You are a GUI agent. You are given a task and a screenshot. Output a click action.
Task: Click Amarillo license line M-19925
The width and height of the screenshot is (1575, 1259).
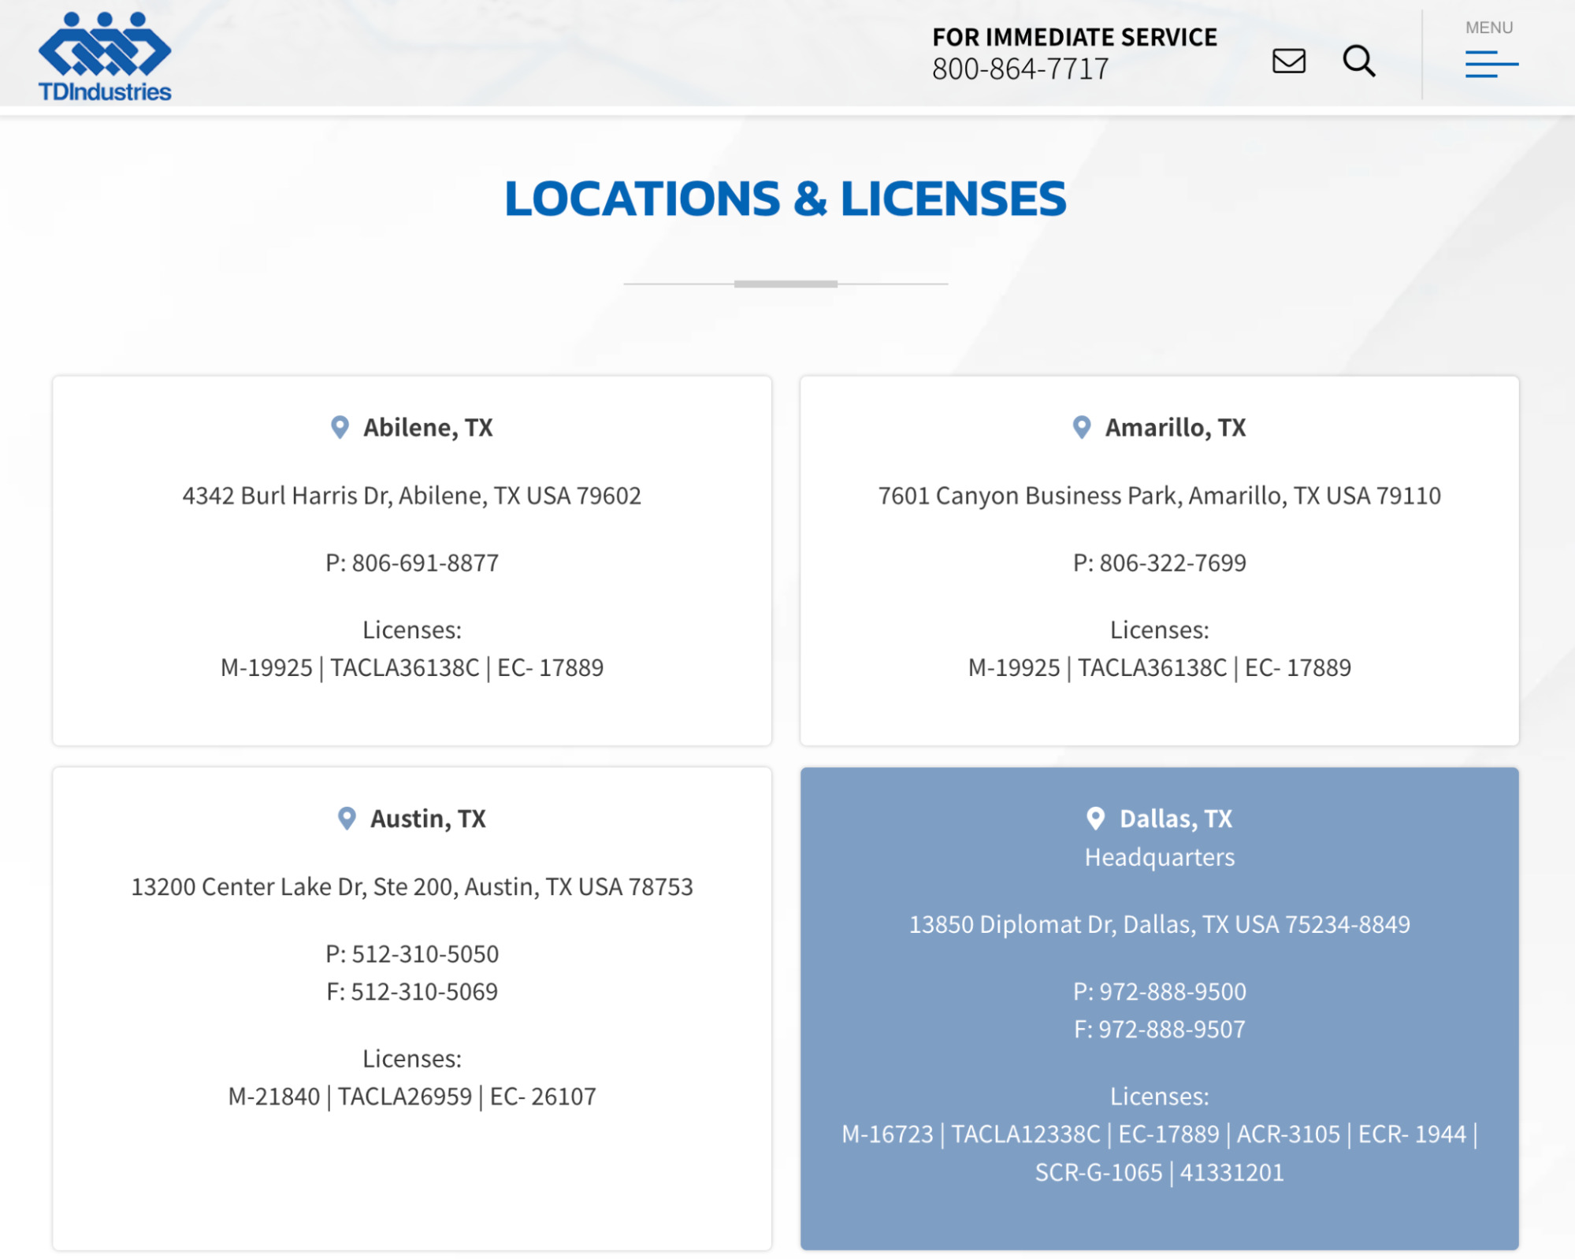click(1159, 667)
